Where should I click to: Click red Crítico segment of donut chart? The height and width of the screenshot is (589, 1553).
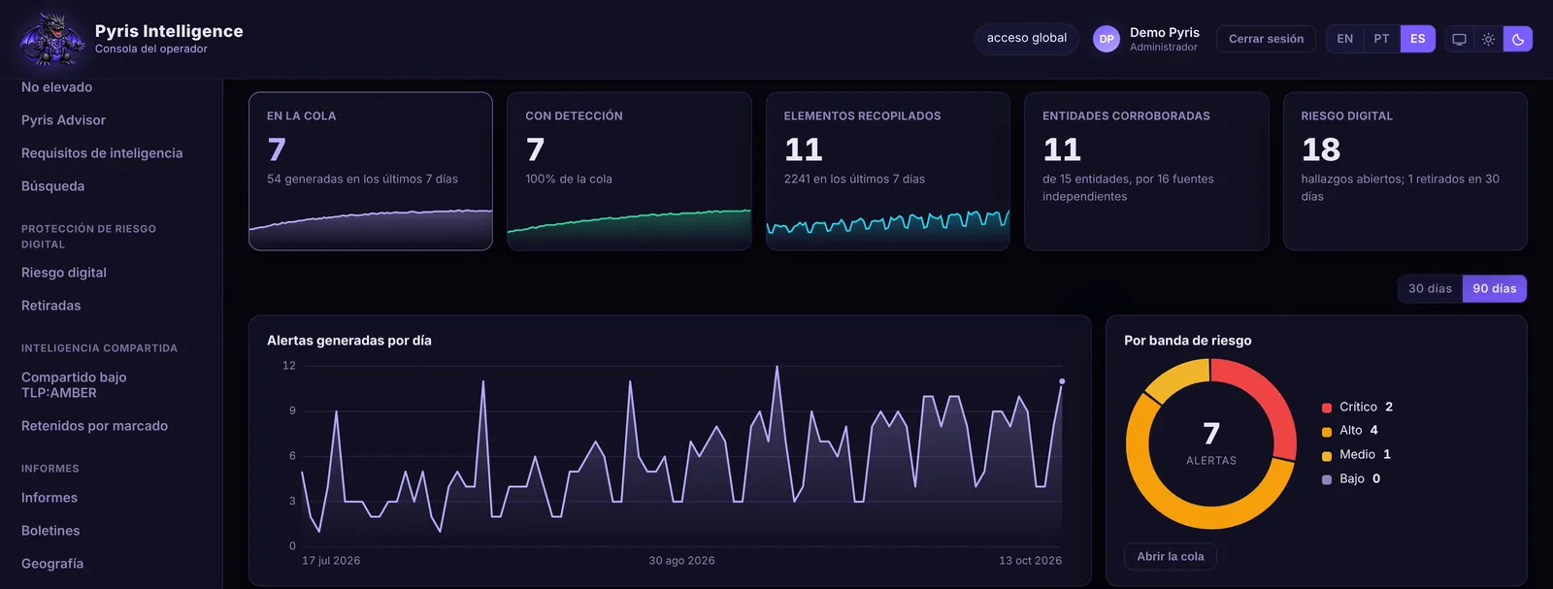1268,398
